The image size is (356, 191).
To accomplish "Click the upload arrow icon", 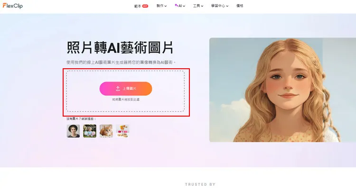I will coord(118,89).
